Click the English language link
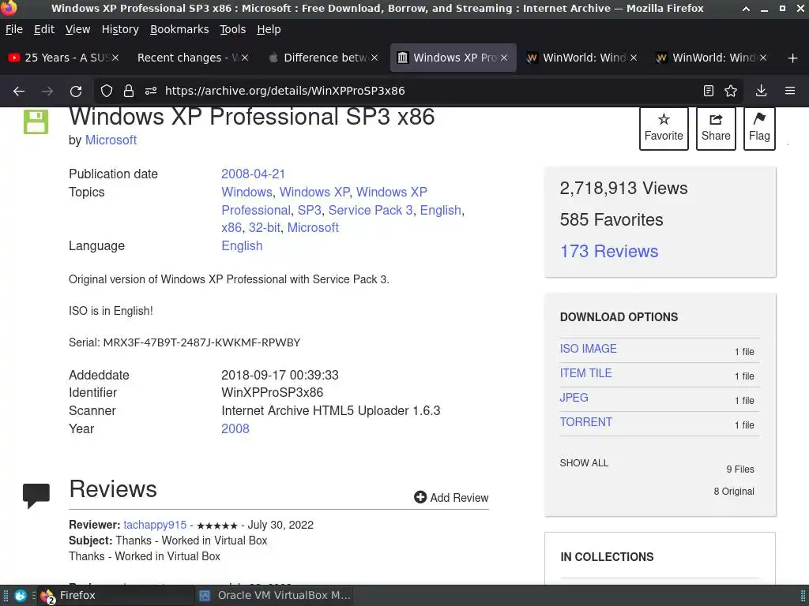This screenshot has width=809, height=606. pyautogui.click(x=242, y=246)
